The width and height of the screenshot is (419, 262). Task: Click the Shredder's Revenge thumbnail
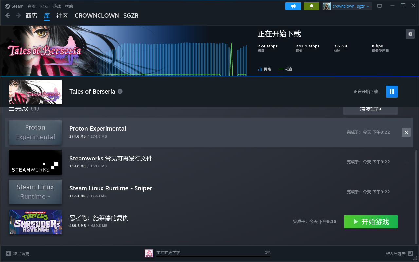(35, 222)
